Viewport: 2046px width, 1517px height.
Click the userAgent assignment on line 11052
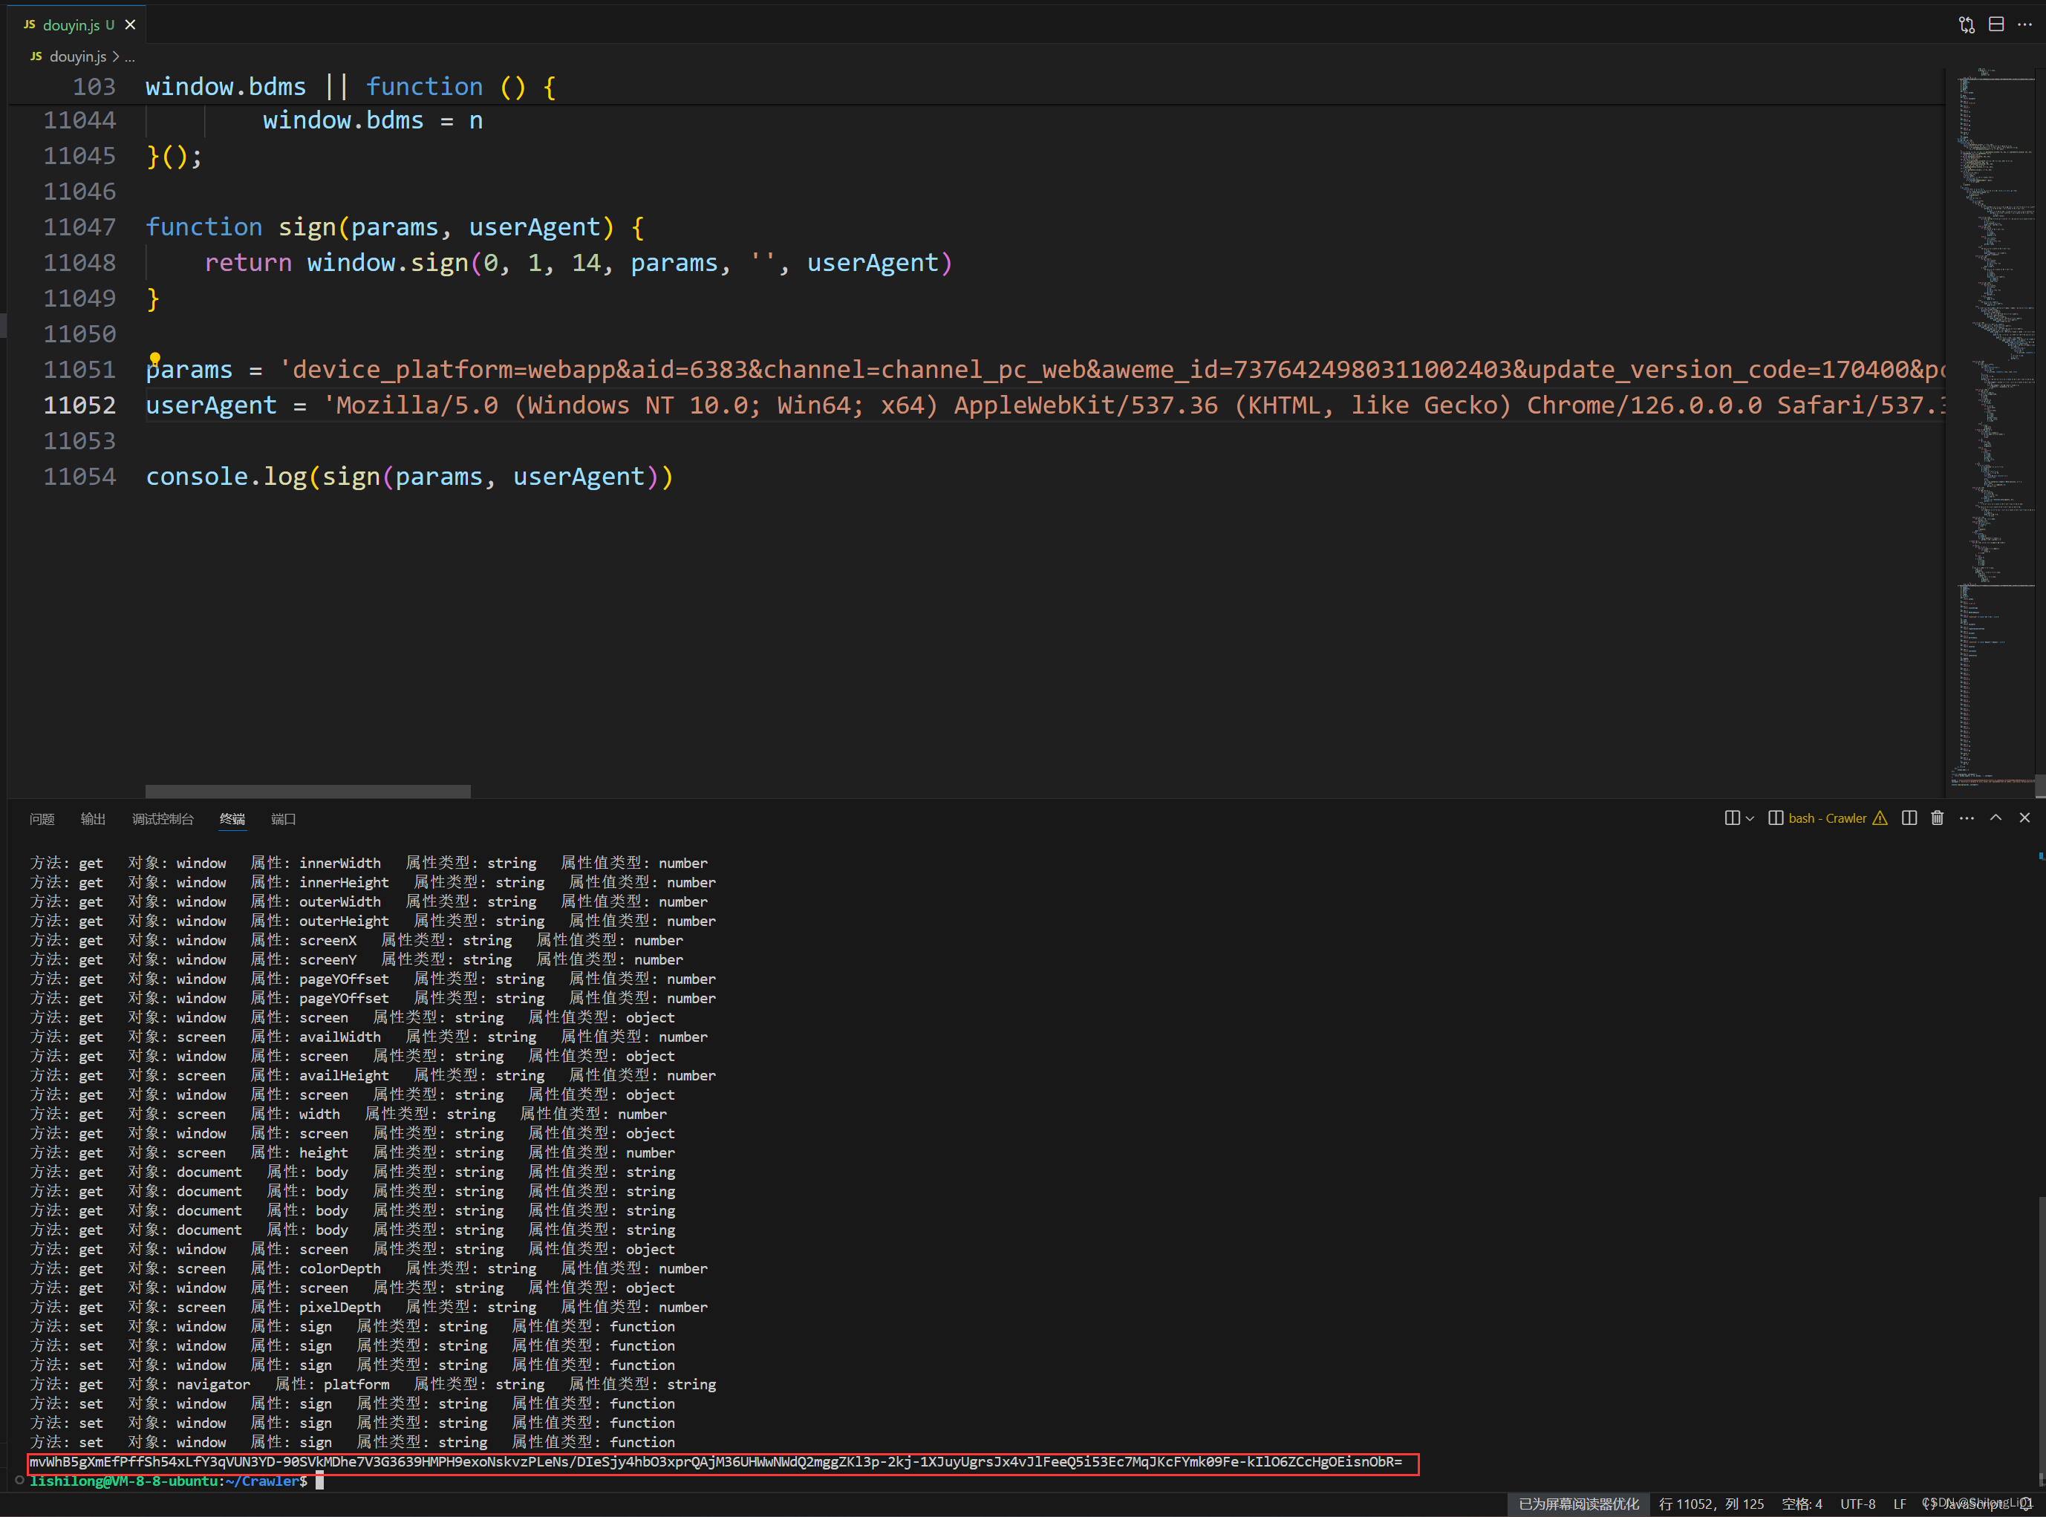click(x=1044, y=405)
